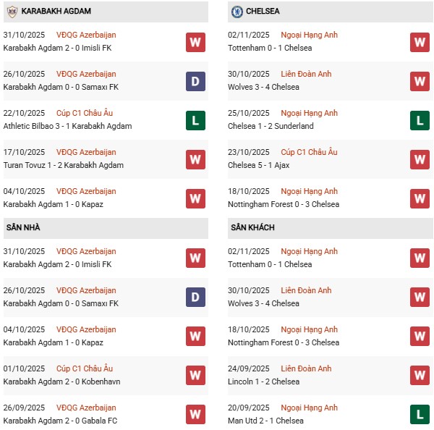Click the W badge for Chelsea 5-1 Ajax
Image resolution: width=434 pixels, height=430 pixels.
[420, 159]
